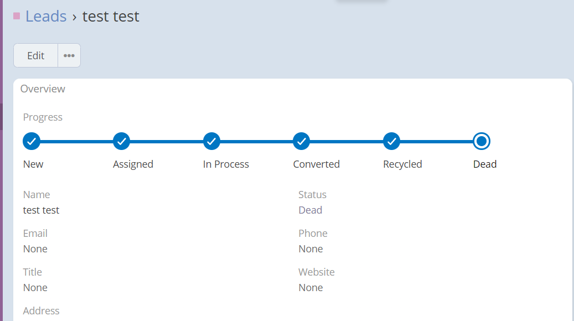Click the Status field value Dead
The width and height of the screenshot is (574, 321).
(x=310, y=210)
